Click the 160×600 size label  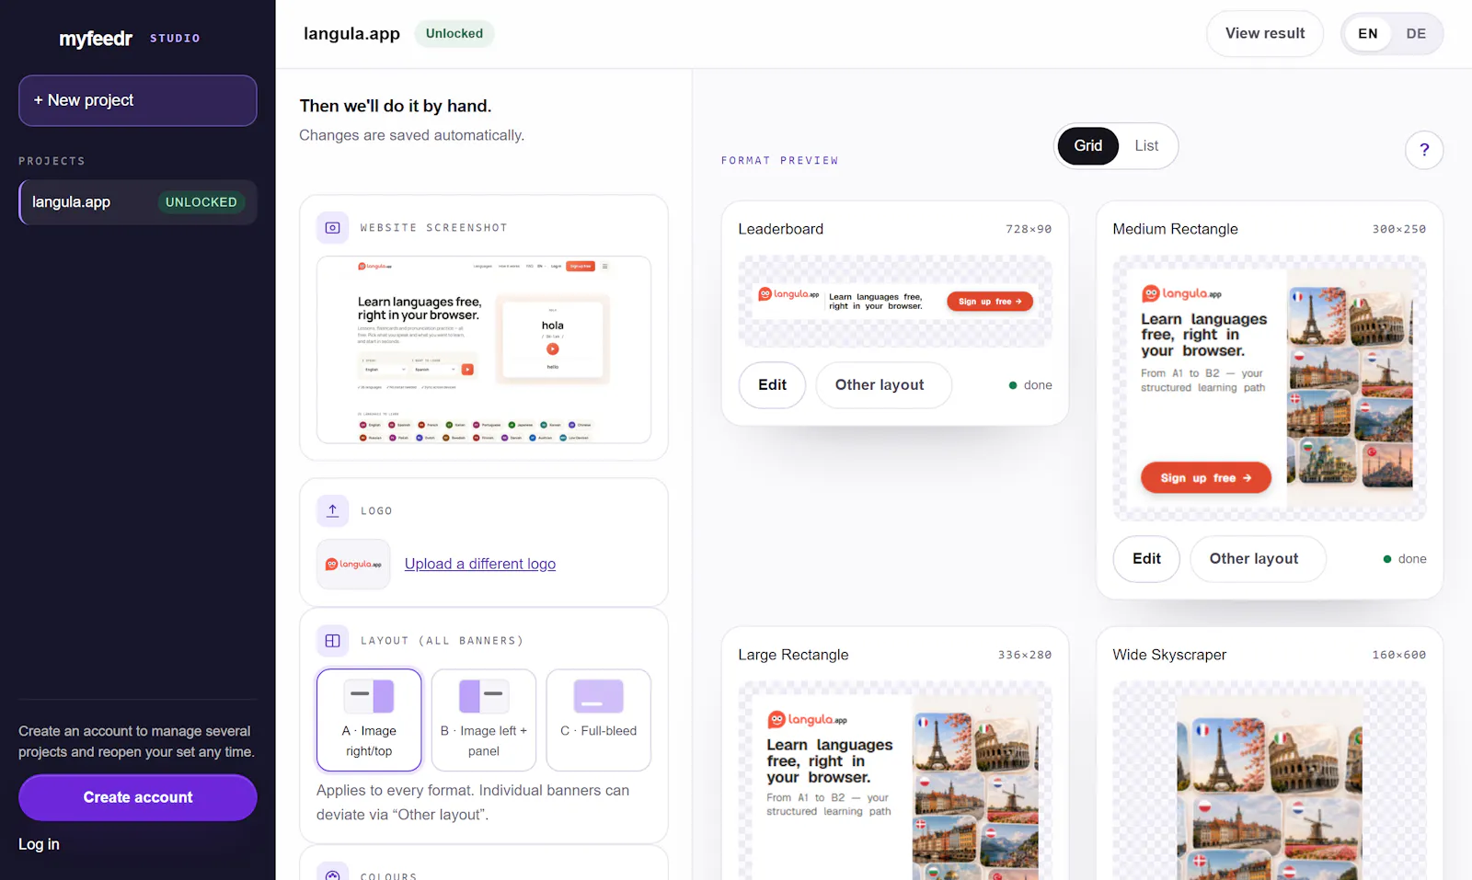1399,655
